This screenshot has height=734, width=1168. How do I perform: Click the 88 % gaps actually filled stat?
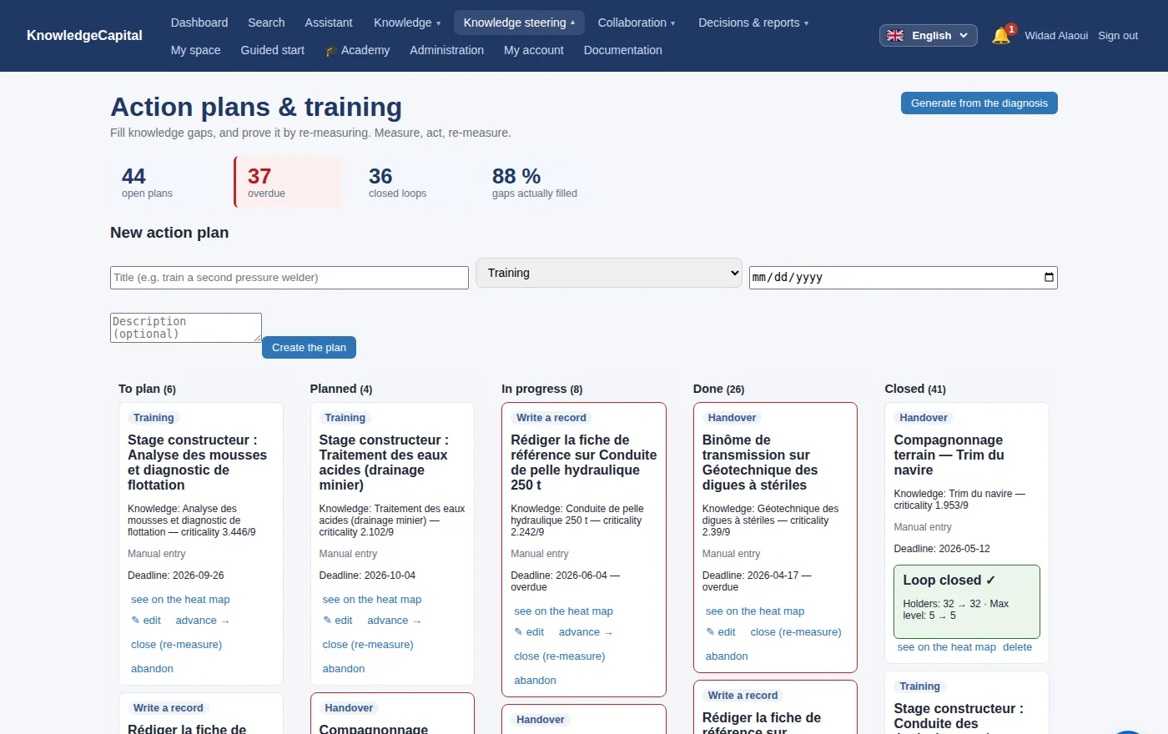click(x=535, y=182)
